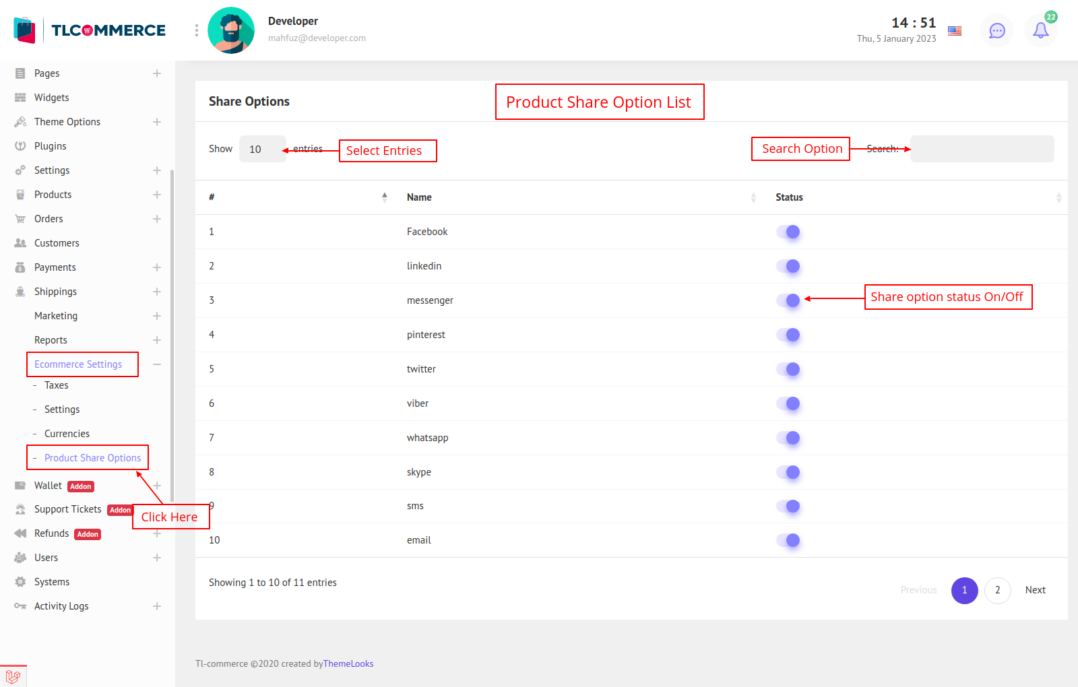Click the Developer profile avatar

point(231,30)
